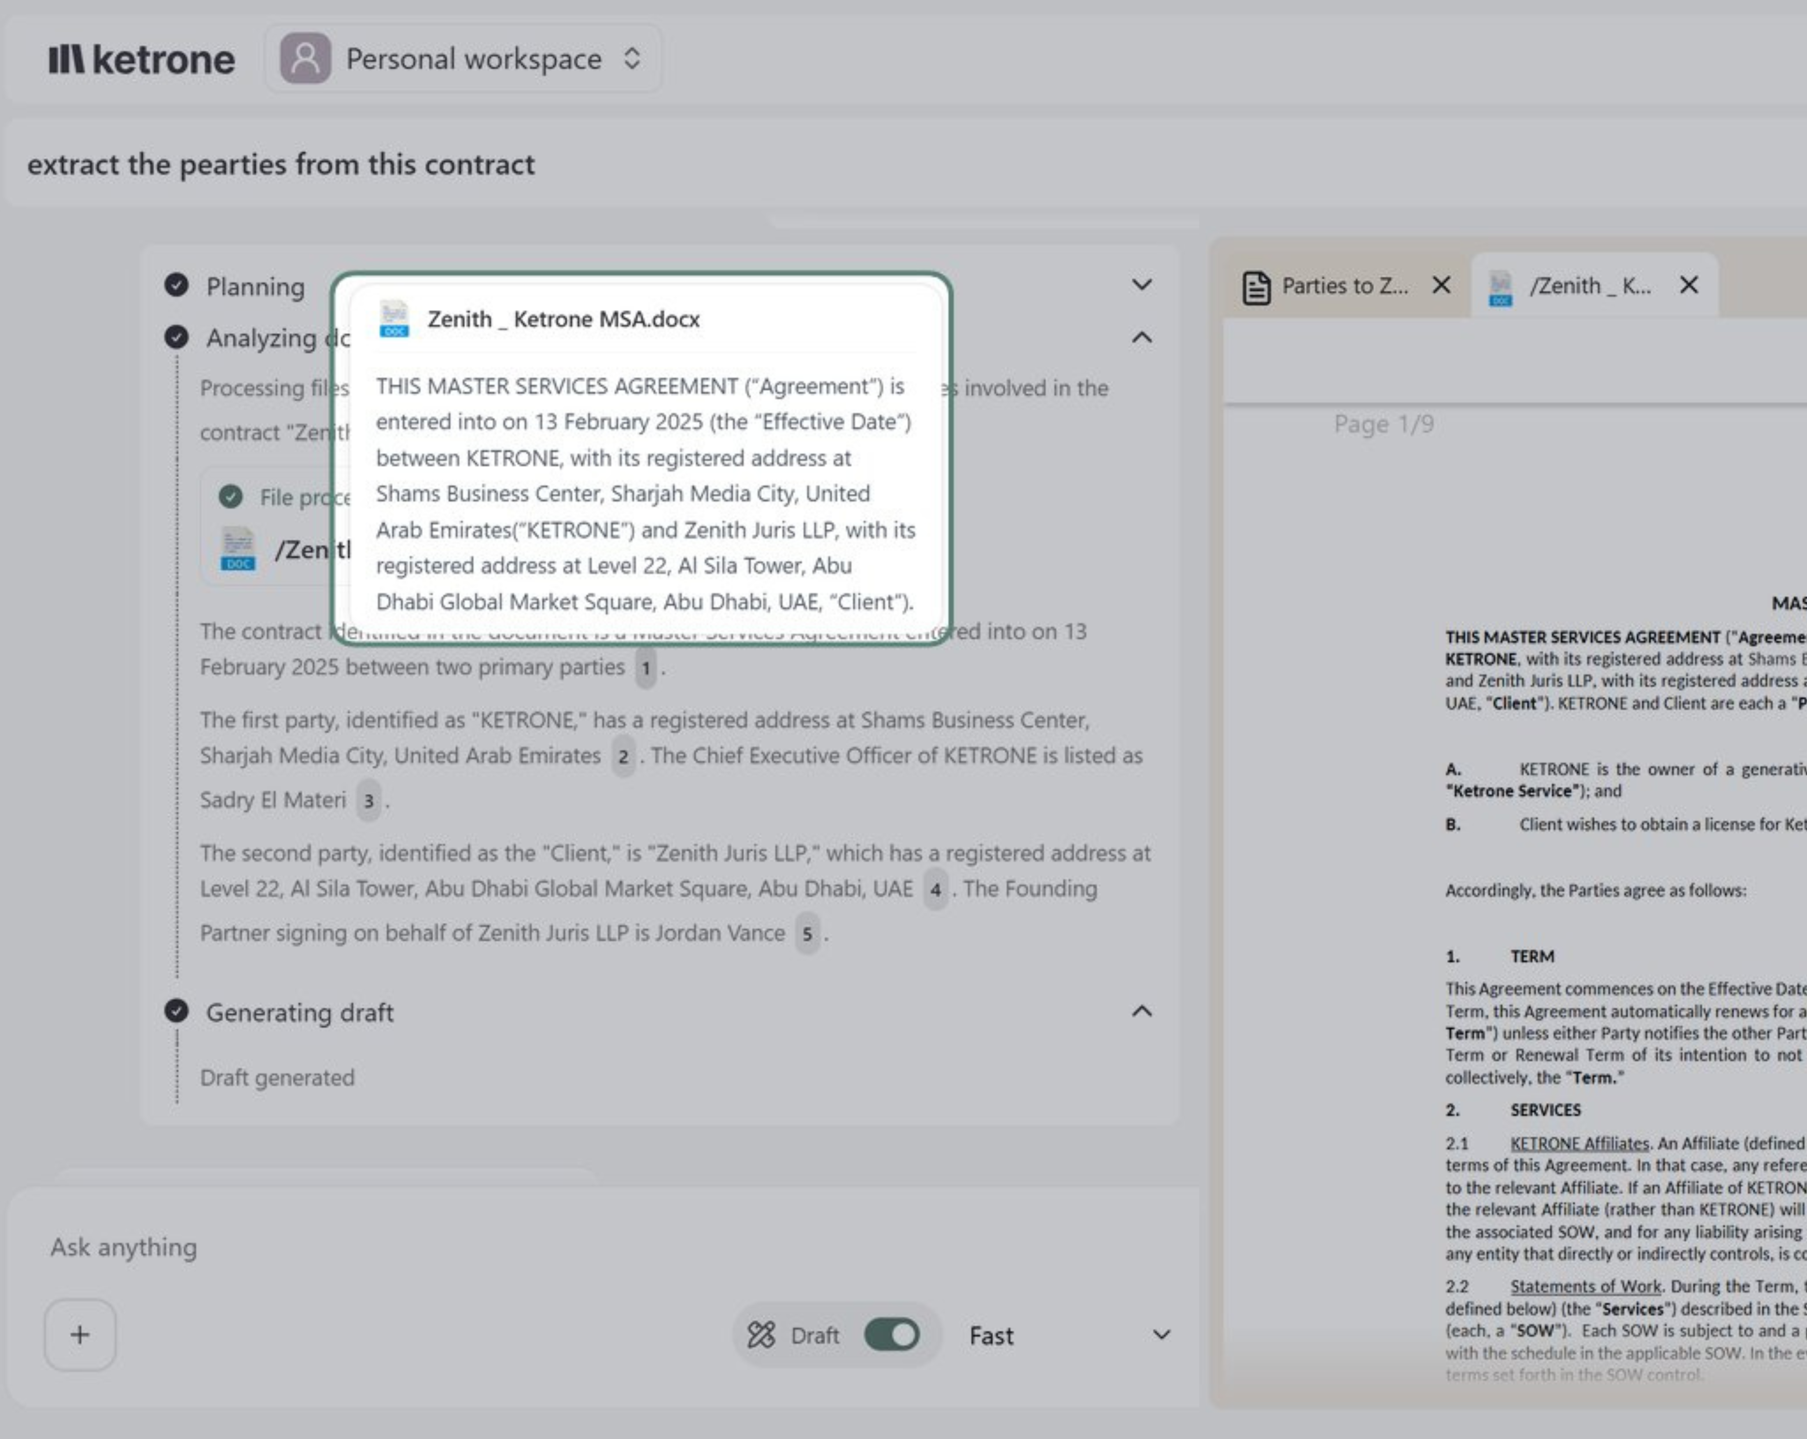Image resolution: width=1807 pixels, height=1439 pixels.
Task: Click the processed file docx icon
Action: [x=238, y=549]
